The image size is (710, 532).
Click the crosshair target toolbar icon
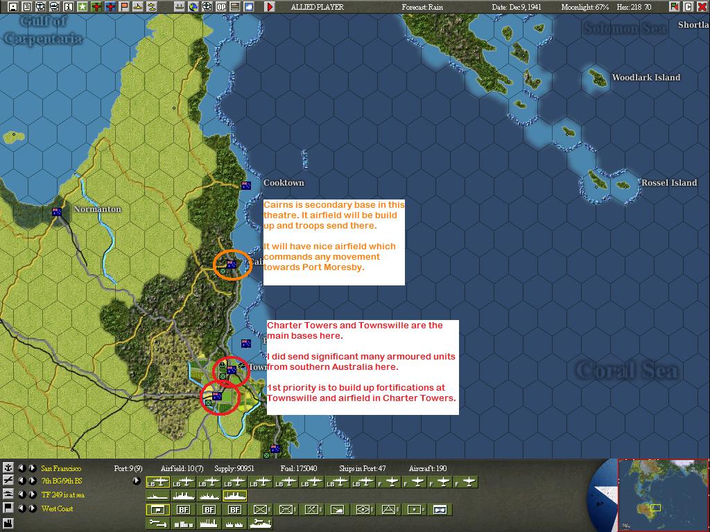(x=207, y=7)
